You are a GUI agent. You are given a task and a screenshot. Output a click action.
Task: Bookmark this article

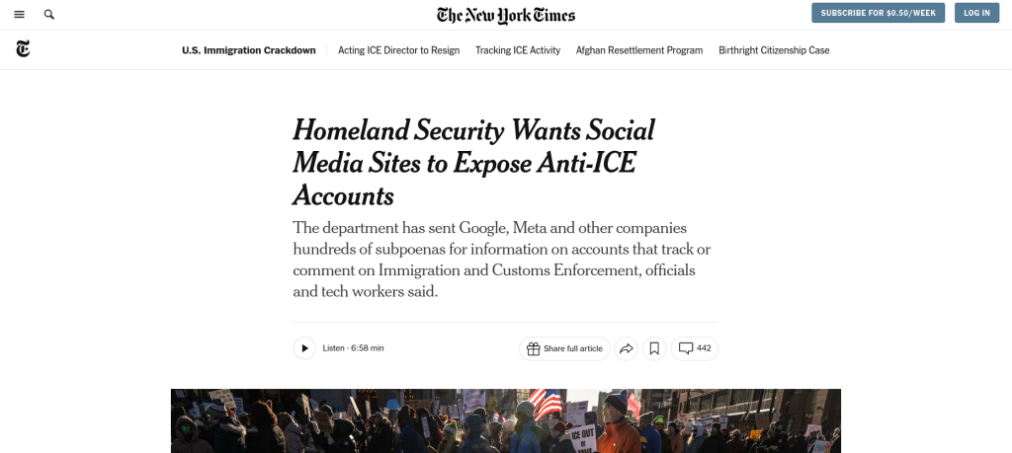(x=653, y=348)
